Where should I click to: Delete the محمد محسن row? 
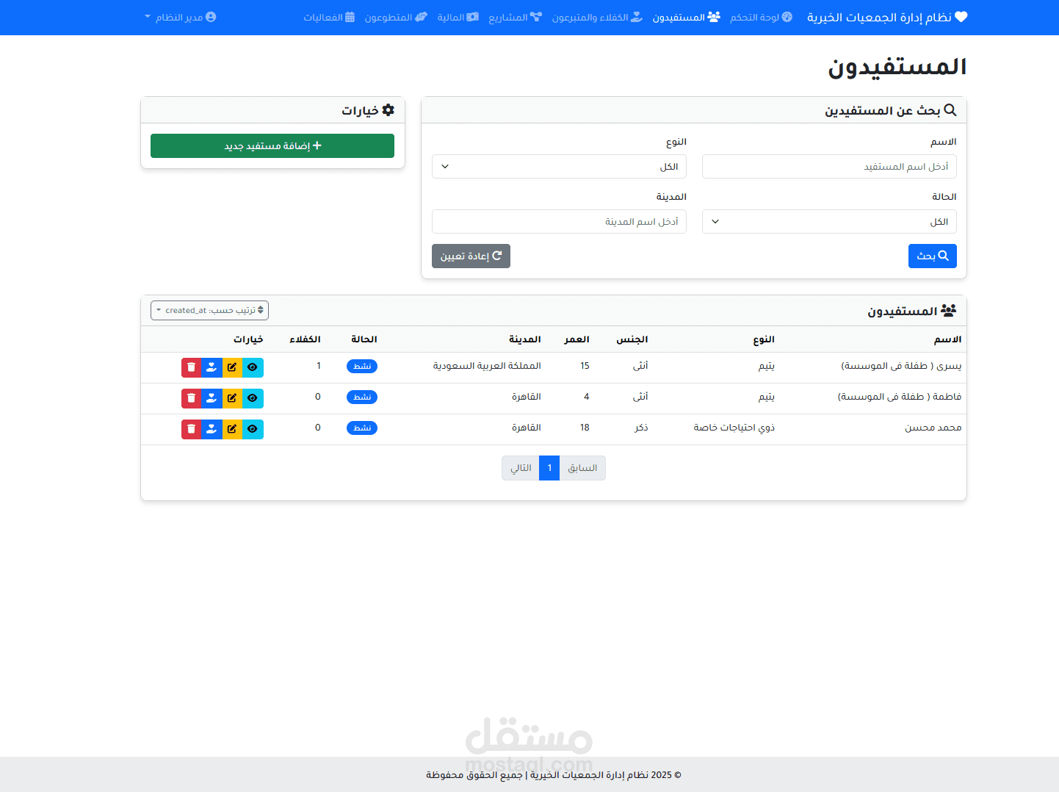click(191, 429)
